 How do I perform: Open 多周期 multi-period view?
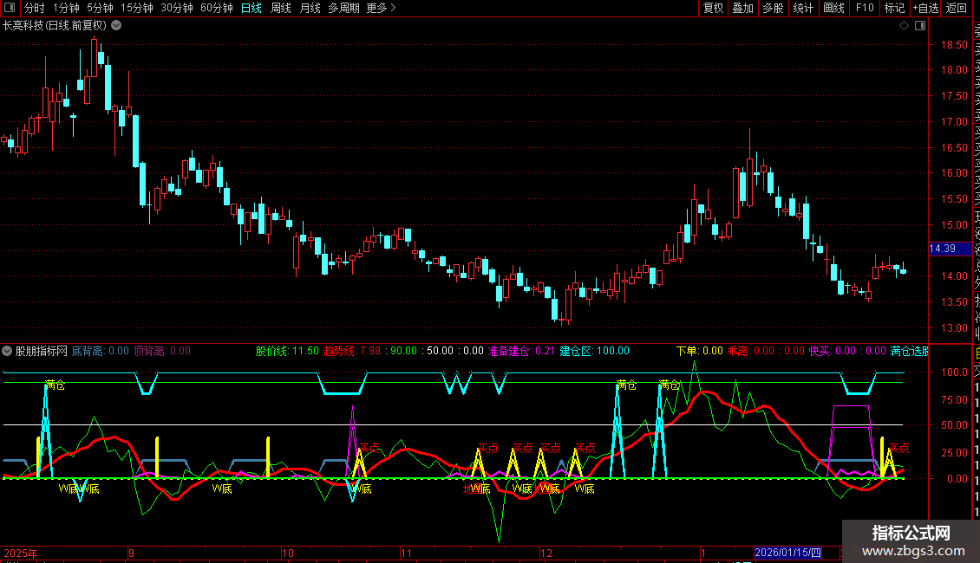[343, 8]
